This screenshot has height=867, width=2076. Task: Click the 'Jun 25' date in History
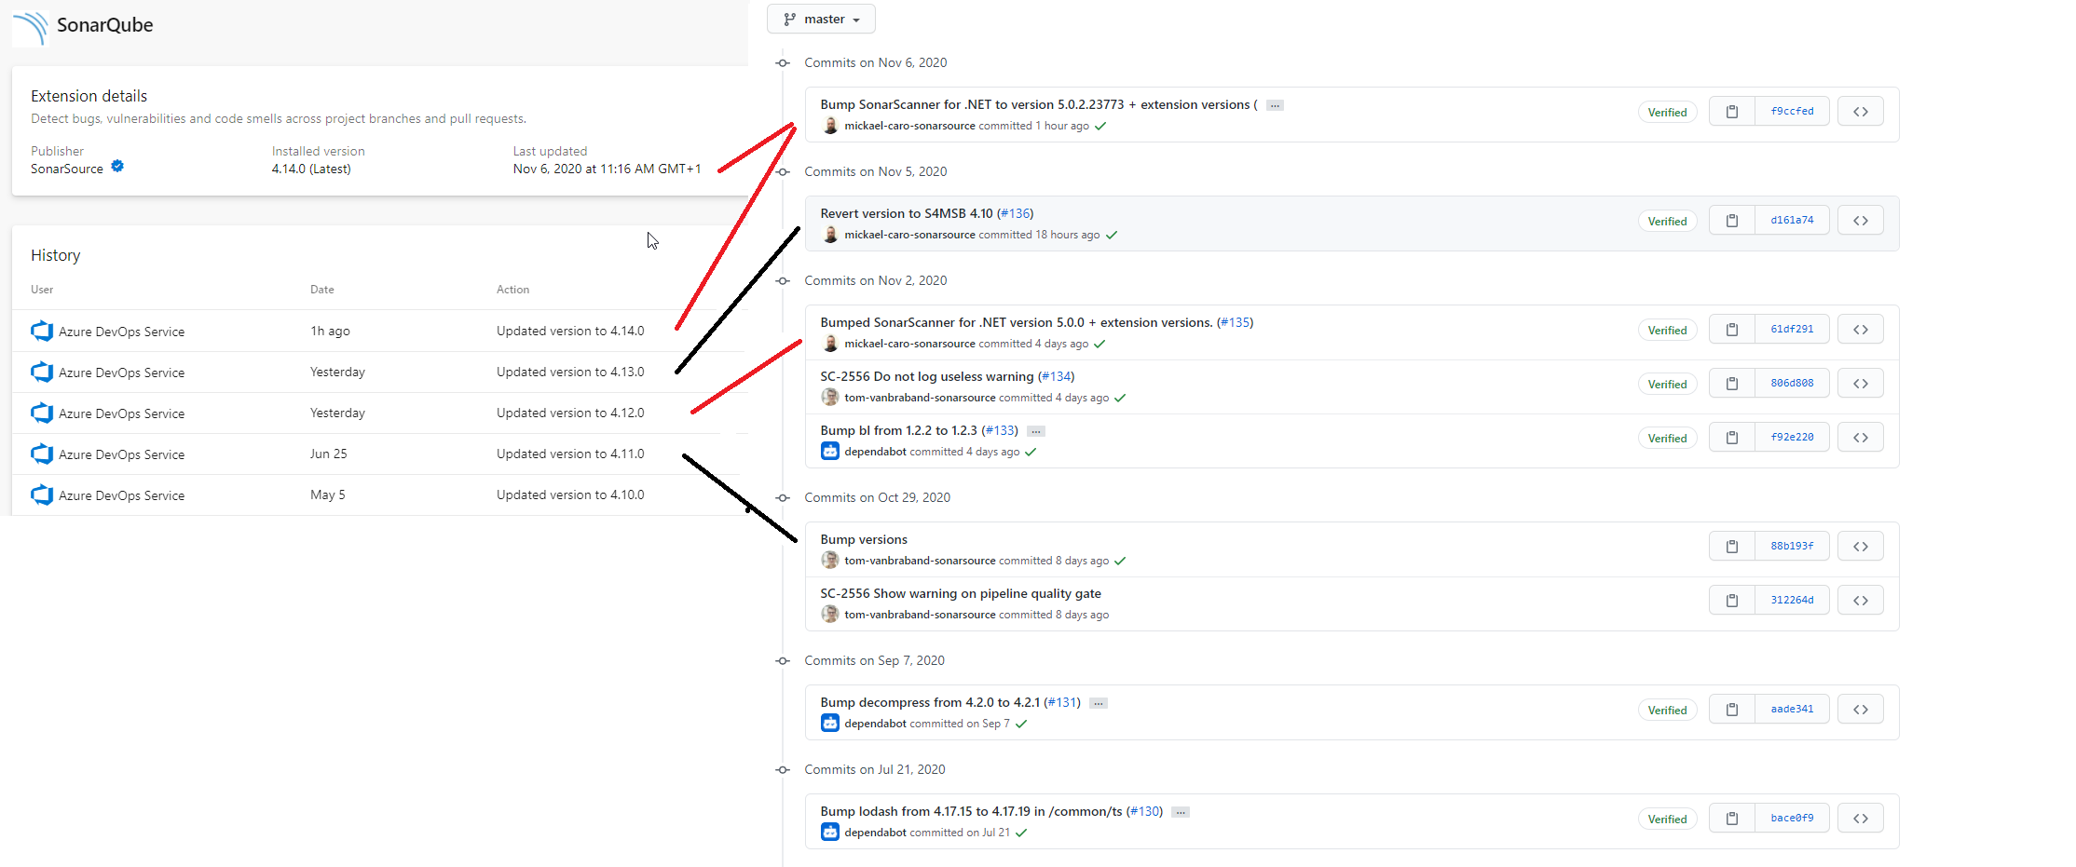click(328, 454)
